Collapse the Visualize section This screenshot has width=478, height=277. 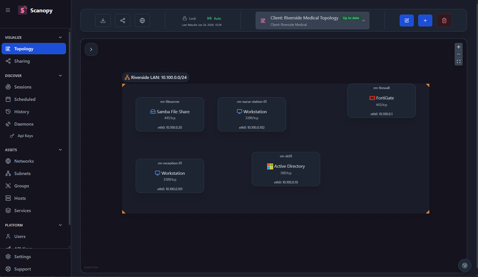point(60,37)
